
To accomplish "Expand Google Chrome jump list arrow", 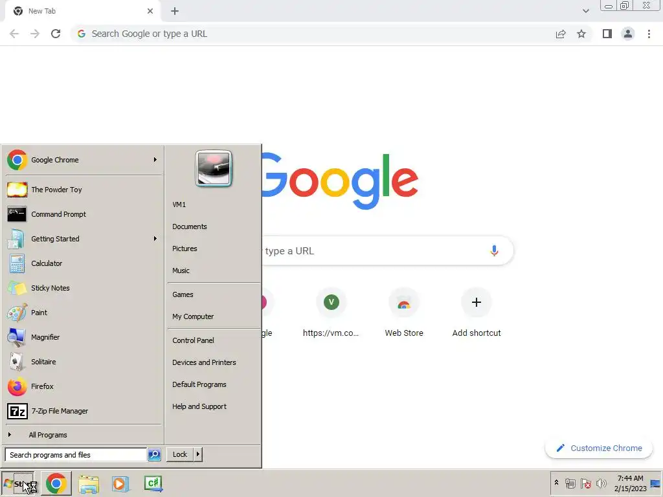I will tap(155, 160).
